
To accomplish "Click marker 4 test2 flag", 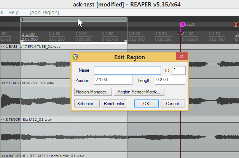I will 183,24.
